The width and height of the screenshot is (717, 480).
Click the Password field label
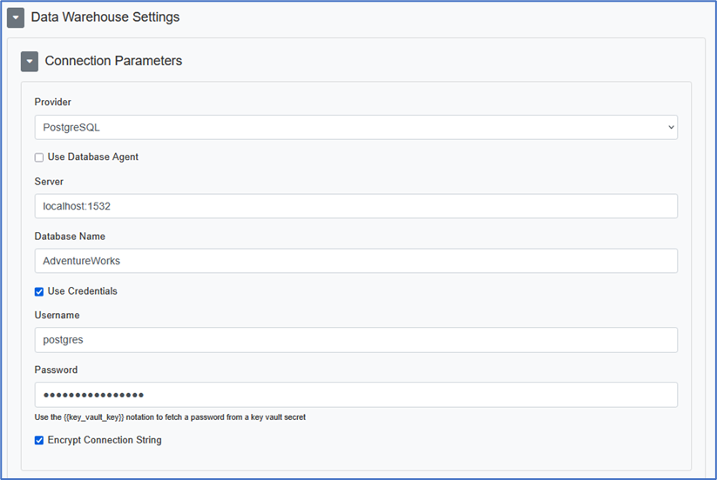[56, 370]
